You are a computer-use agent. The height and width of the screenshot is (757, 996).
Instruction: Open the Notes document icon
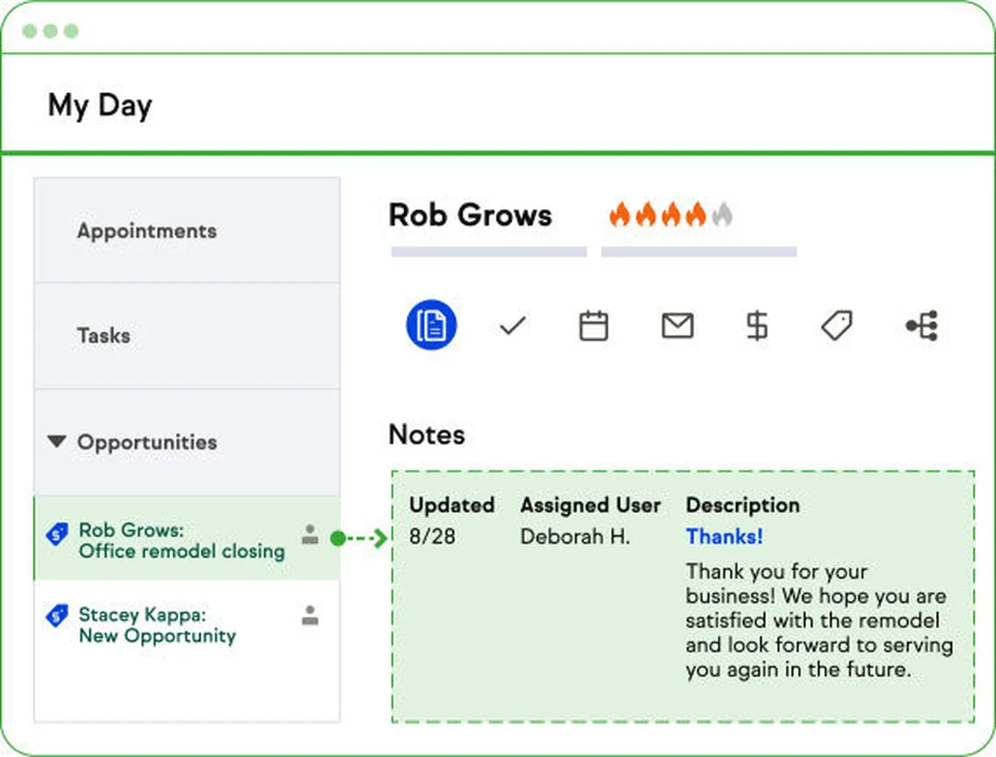tap(432, 325)
